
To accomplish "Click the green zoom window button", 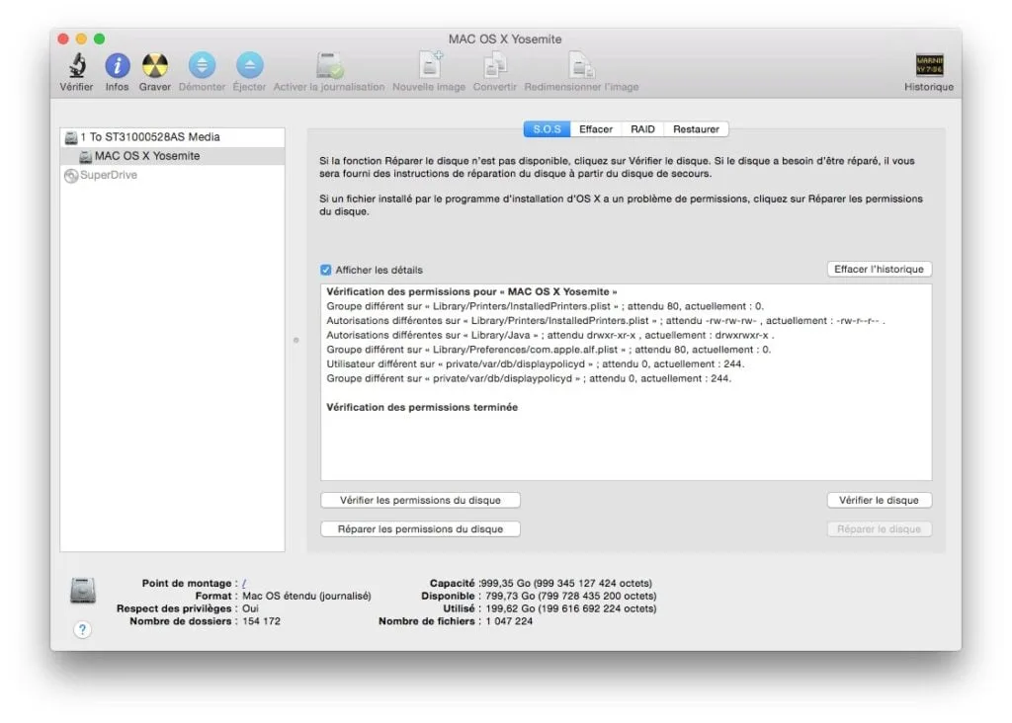I will click(x=100, y=39).
